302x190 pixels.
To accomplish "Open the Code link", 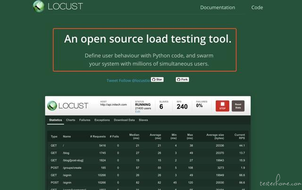I will [257, 8].
